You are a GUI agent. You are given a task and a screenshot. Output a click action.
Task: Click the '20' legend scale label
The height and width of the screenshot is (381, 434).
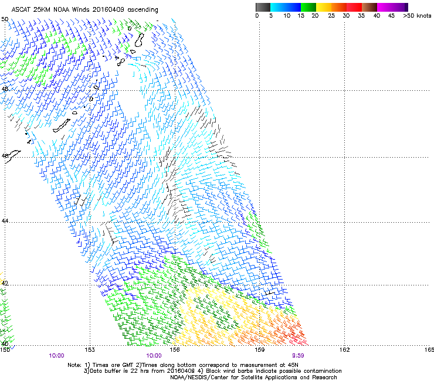pyautogui.click(x=315, y=16)
